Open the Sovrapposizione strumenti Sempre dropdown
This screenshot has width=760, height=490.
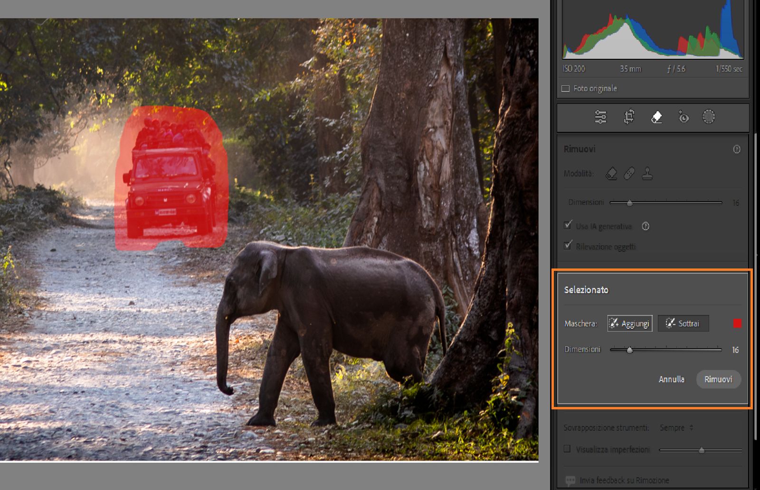(676, 428)
